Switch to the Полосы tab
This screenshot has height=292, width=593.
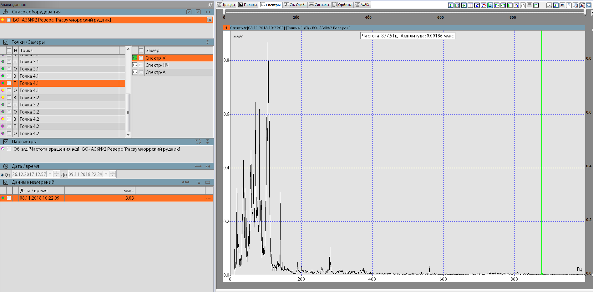(x=248, y=5)
